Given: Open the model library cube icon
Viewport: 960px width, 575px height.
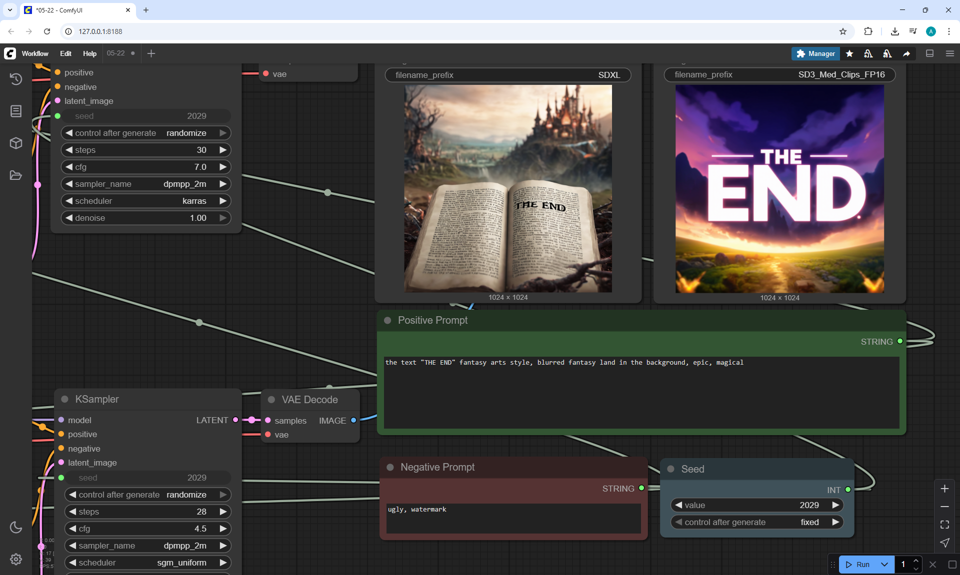Looking at the screenshot, I should pos(16,143).
